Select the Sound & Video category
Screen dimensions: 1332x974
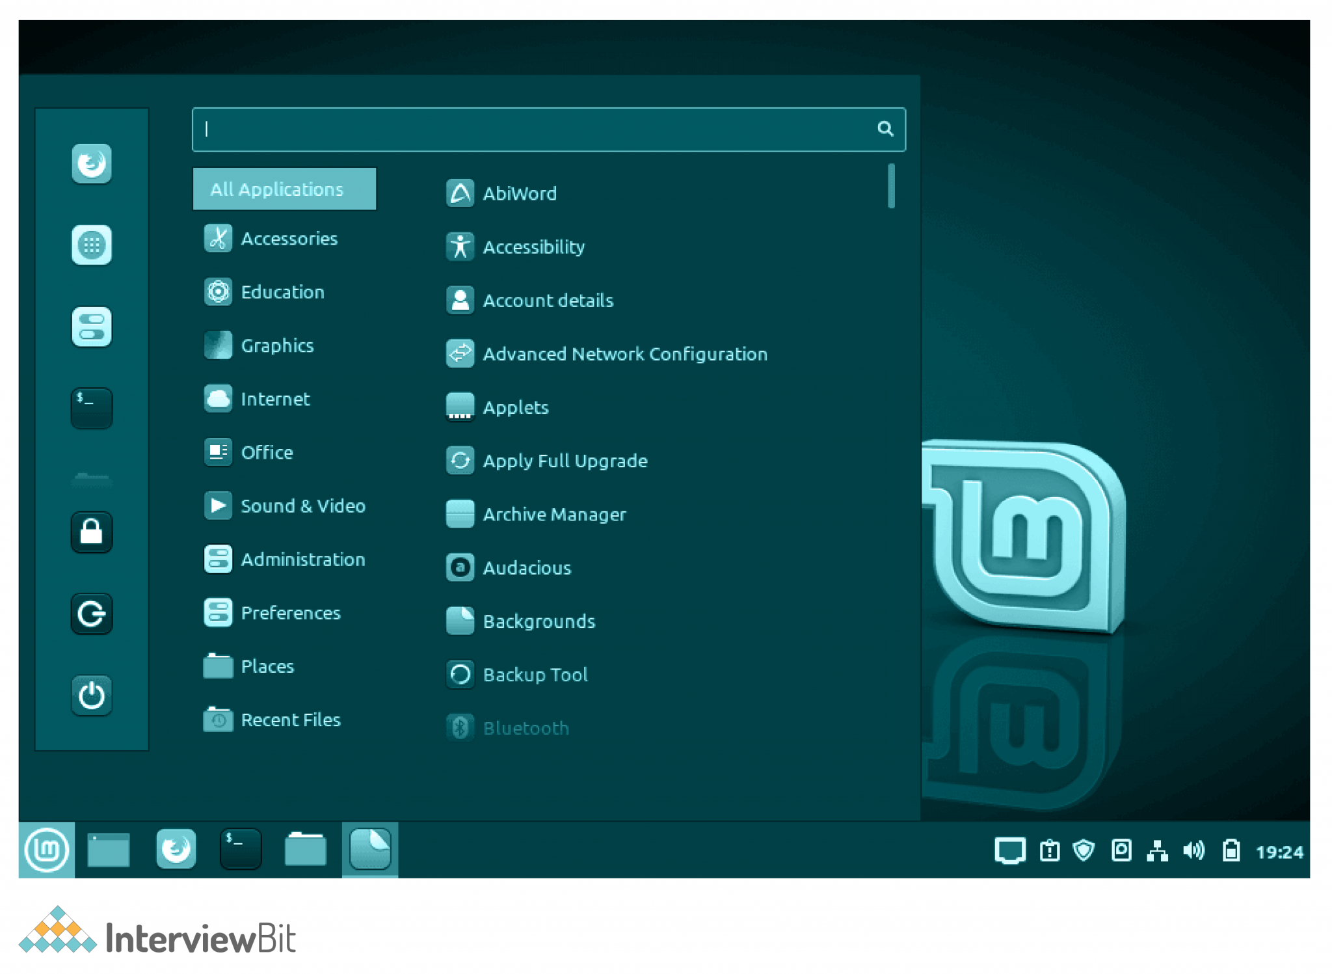(x=302, y=506)
